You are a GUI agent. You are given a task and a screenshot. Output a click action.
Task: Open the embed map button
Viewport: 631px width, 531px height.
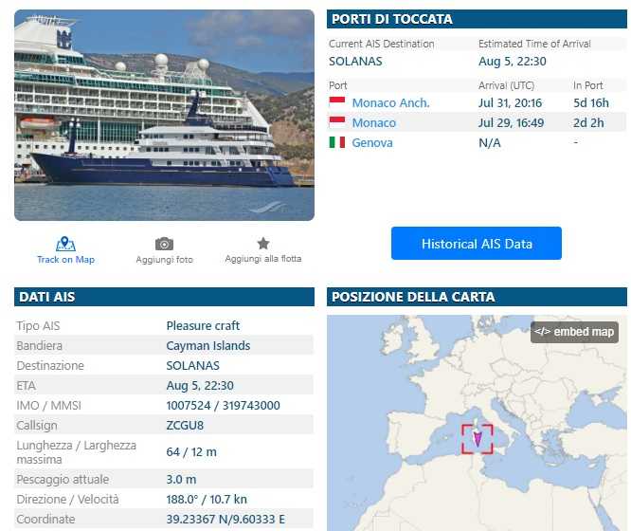[x=574, y=332]
